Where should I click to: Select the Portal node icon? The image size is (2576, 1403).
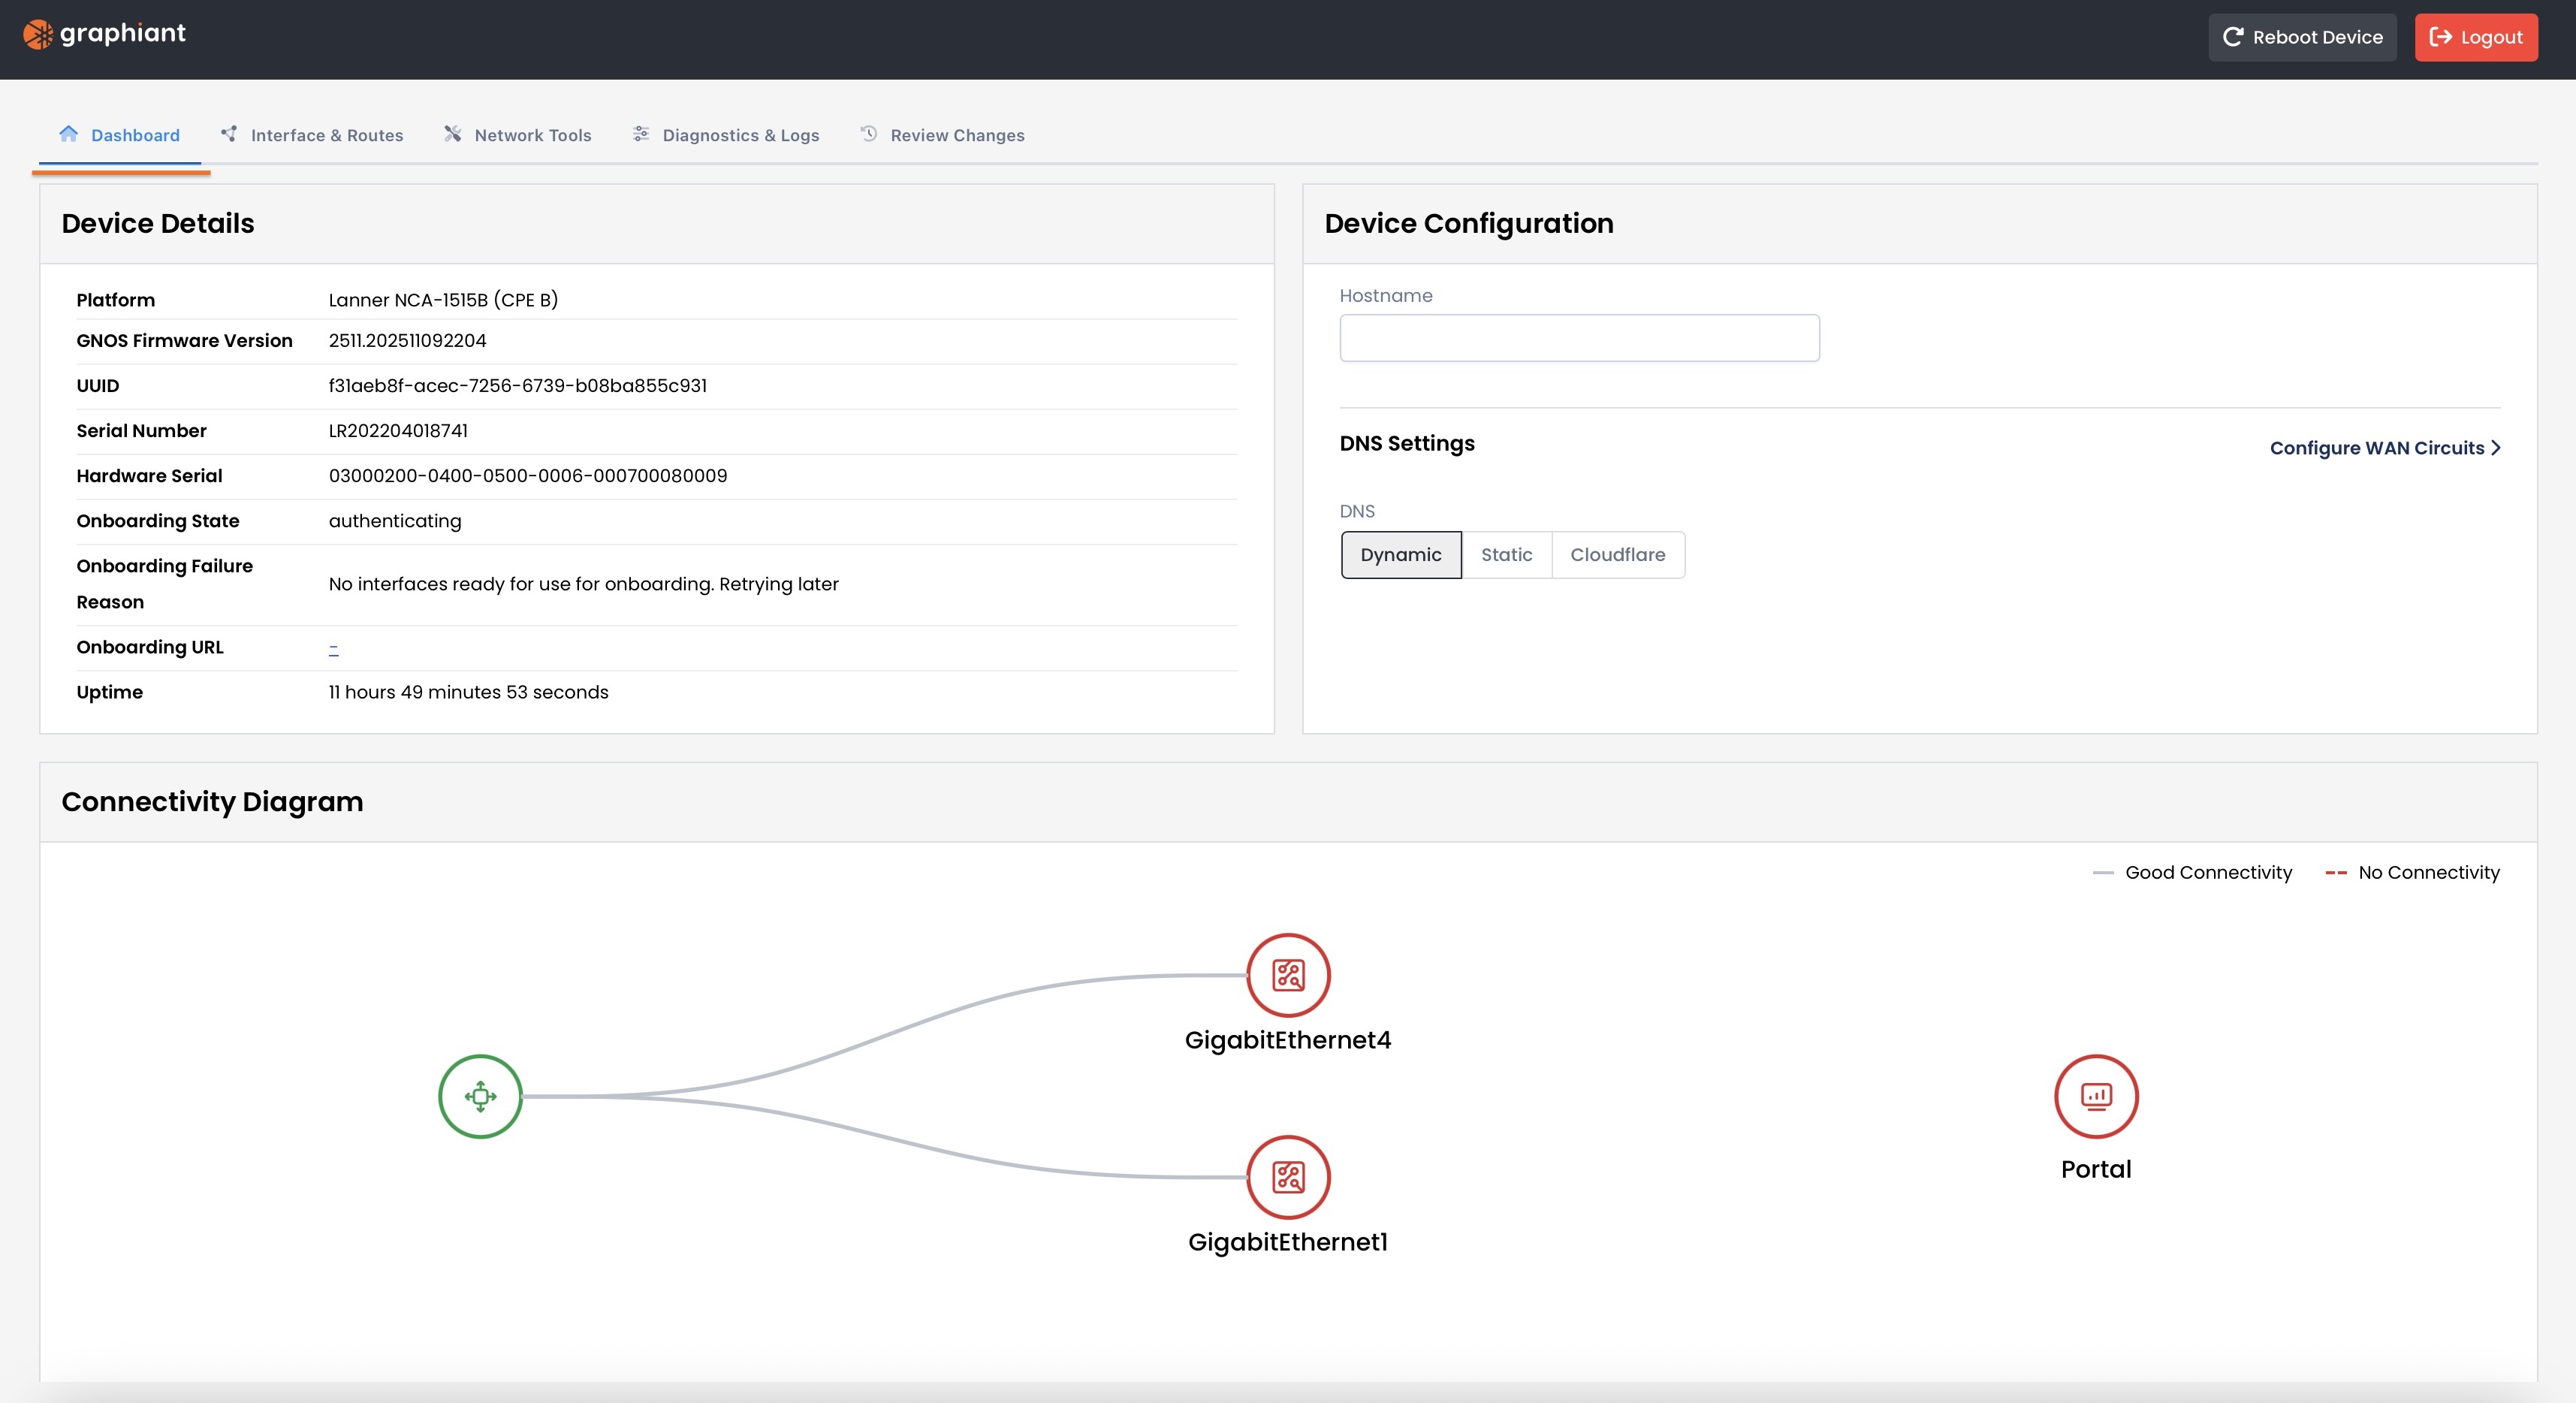pyautogui.click(x=2096, y=1096)
